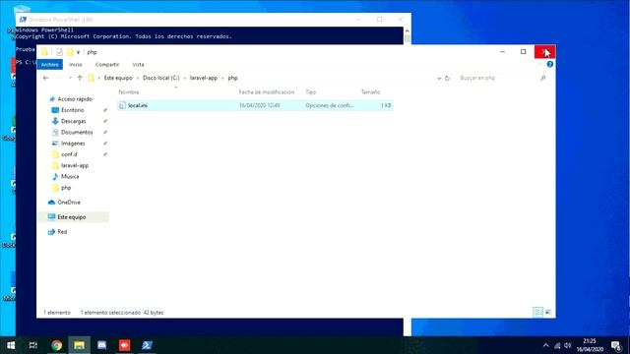The image size is (630, 354).
Task: Open Explorer help icon
Action: [549, 64]
